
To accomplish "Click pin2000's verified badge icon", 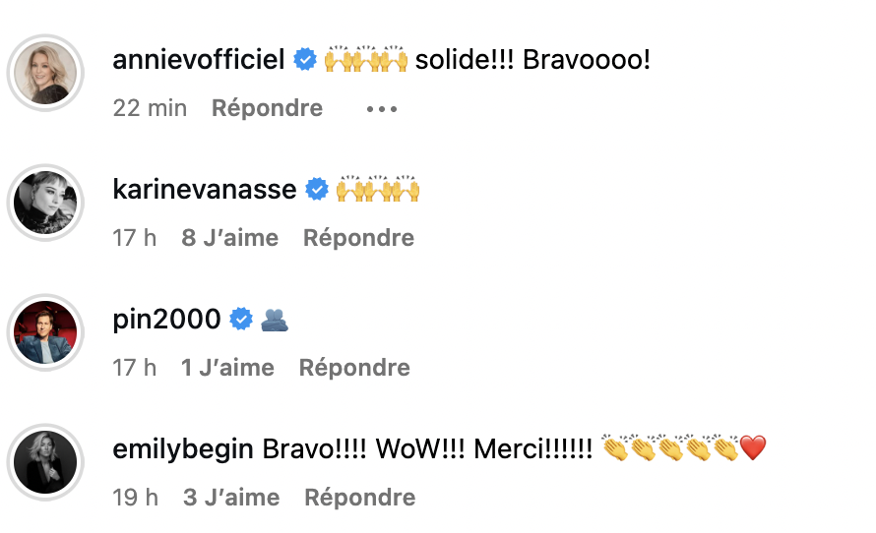I will click(x=241, y=320).
